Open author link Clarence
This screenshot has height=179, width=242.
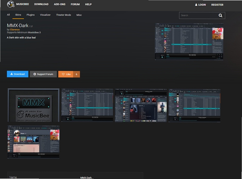(x=15, y=29)
